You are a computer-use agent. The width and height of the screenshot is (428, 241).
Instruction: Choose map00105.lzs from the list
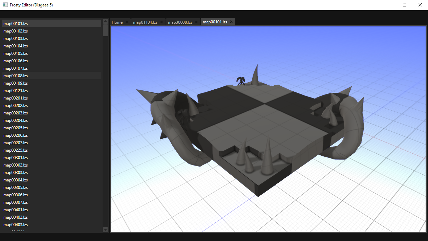[x=51, y=53]
